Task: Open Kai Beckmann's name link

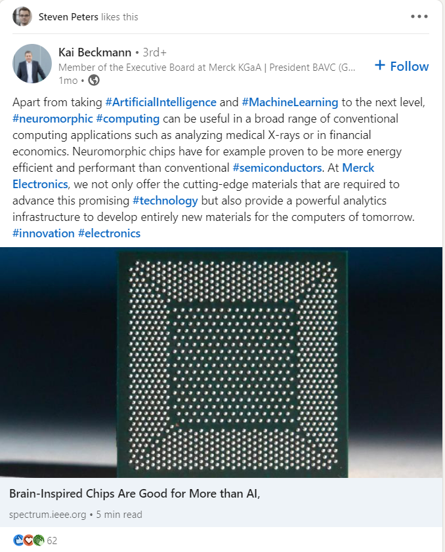Action: (95, 52)
